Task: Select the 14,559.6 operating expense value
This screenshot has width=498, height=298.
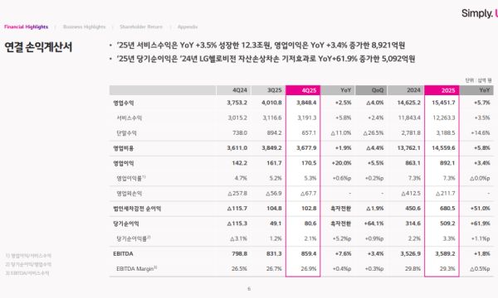Action: click(443, 148)
